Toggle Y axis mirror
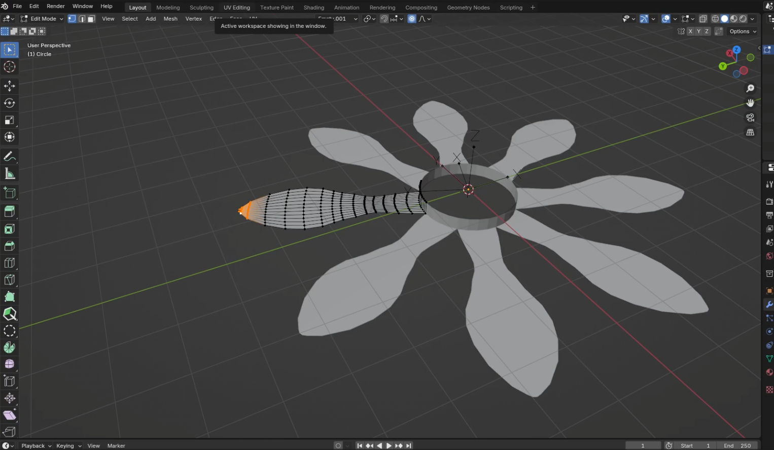Viewport: 774px width, 450px height. 698,31
